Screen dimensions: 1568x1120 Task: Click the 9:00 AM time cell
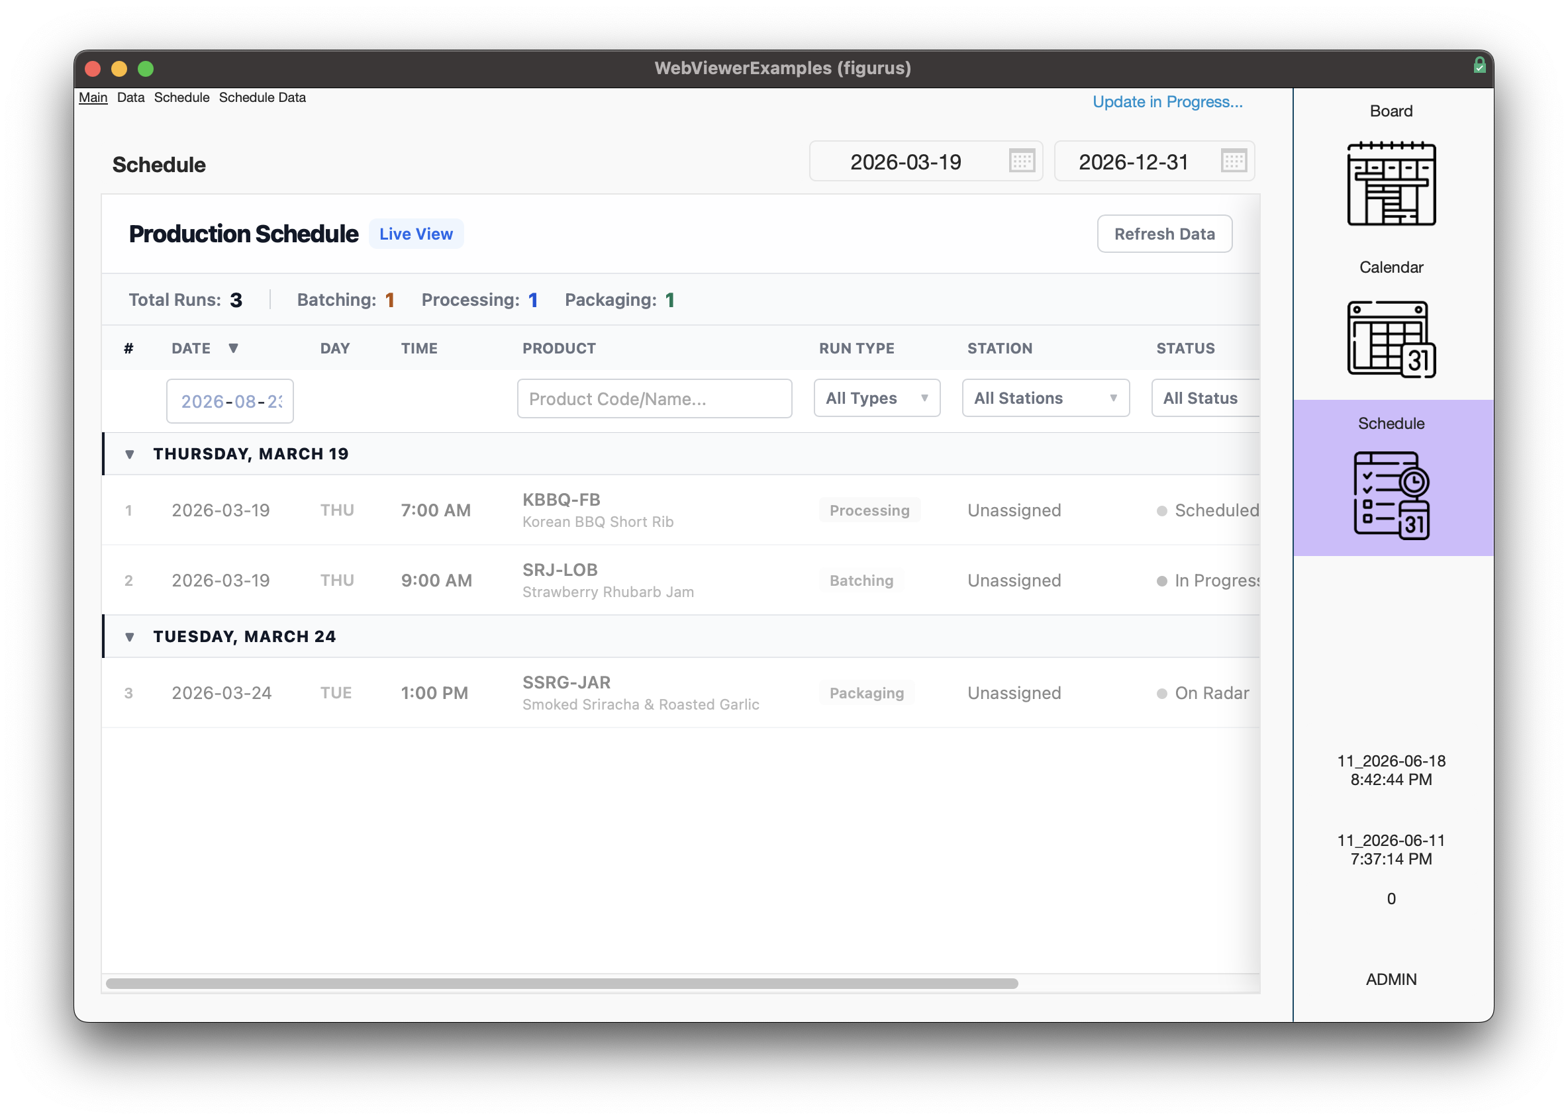(x=436, y=581)
